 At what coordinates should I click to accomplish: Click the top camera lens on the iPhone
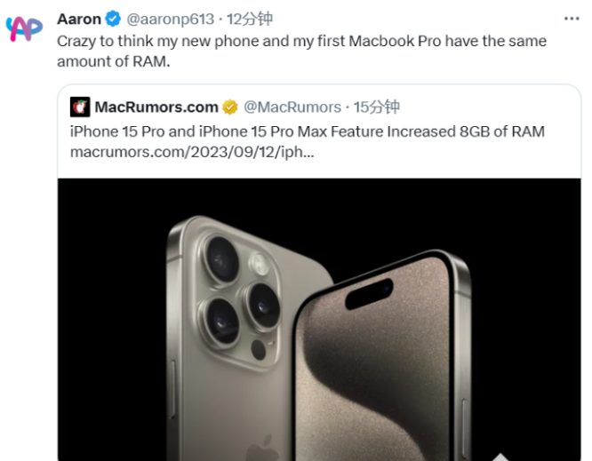coord(222,259)
